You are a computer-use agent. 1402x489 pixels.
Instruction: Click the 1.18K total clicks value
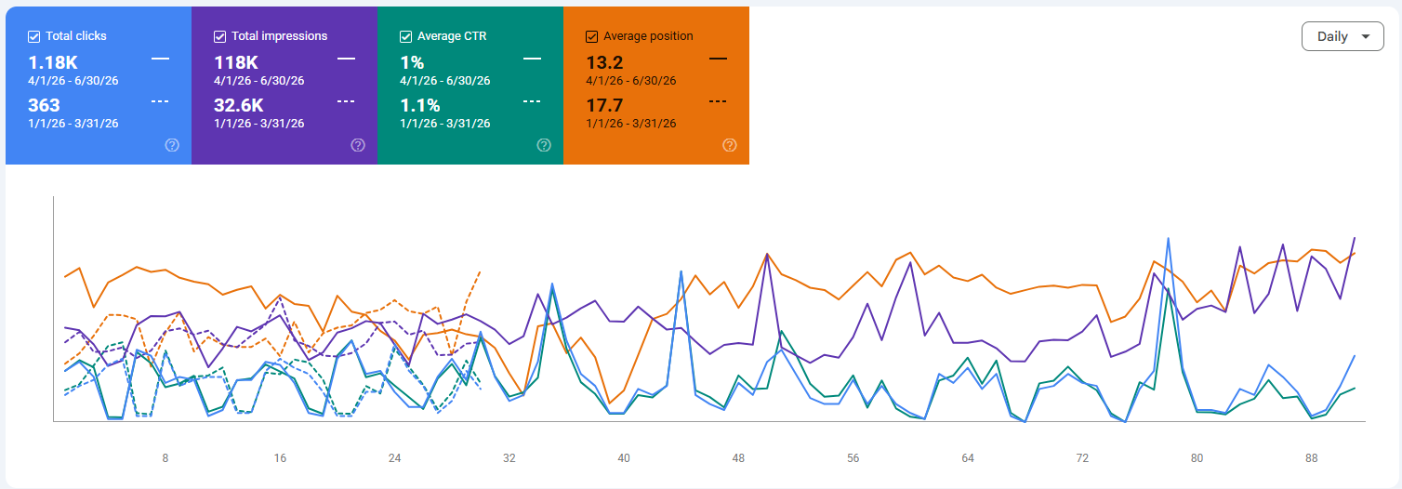coord(53,62)
